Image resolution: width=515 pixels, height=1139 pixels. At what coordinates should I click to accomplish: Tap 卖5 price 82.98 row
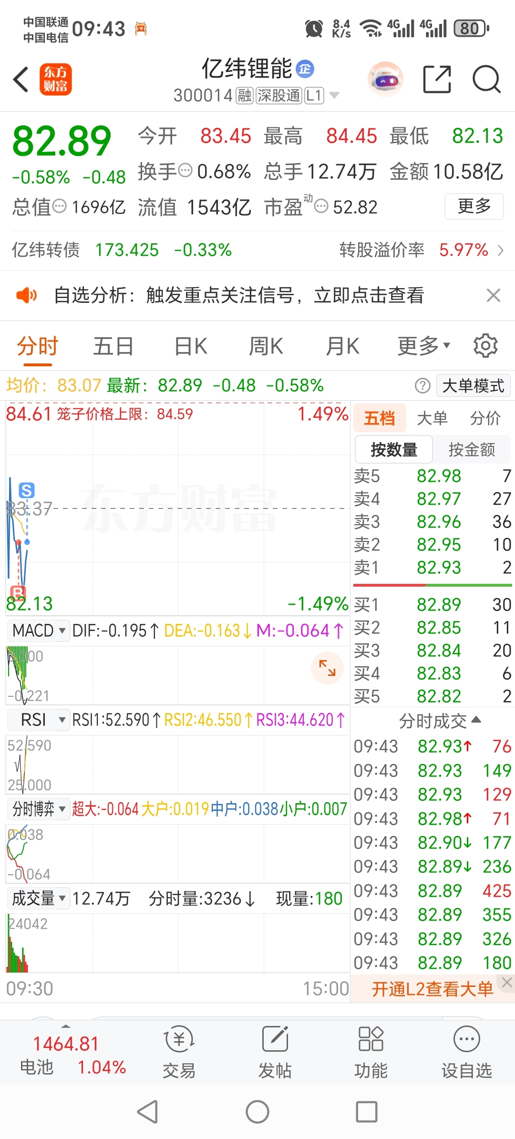coord(433,476)
